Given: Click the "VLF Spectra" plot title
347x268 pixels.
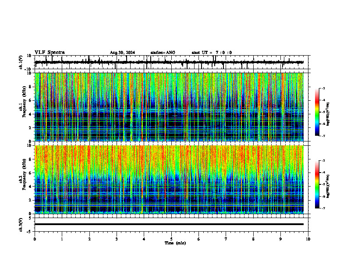Looking at the screenshot, I should click(50, 53).
